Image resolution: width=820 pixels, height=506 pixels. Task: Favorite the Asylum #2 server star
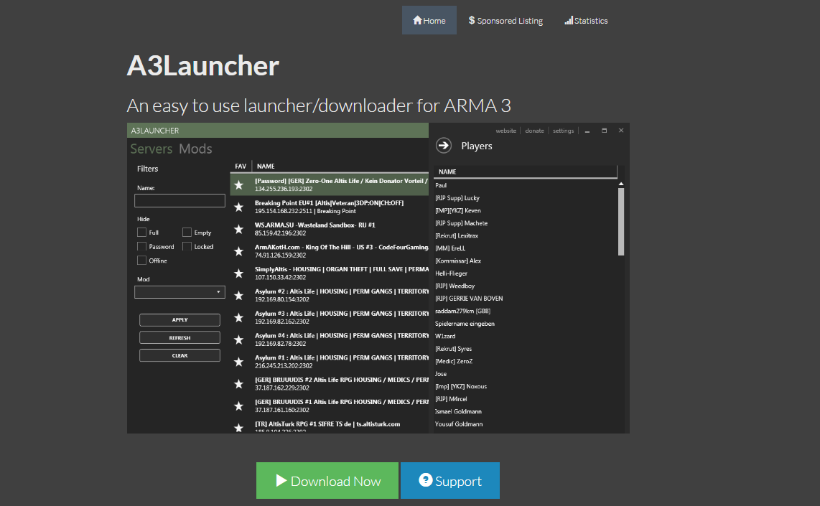(x=239, y=295)
